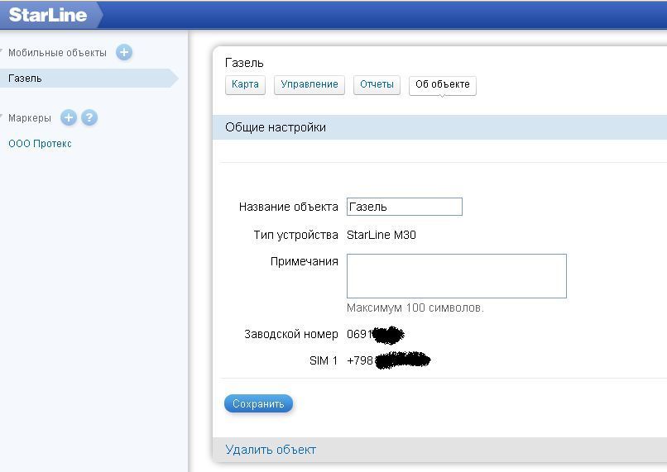The width and height of the screenshot is (667, 472).
Task: Collapse the Мобильные объекты section
Action: pyautogui.click(x=3, y=51)
